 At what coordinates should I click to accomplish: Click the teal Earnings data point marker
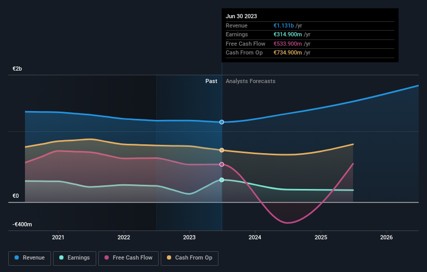coord(222,180)
